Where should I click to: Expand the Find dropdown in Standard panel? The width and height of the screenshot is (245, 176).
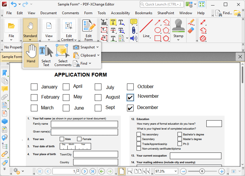click(90, 63)
